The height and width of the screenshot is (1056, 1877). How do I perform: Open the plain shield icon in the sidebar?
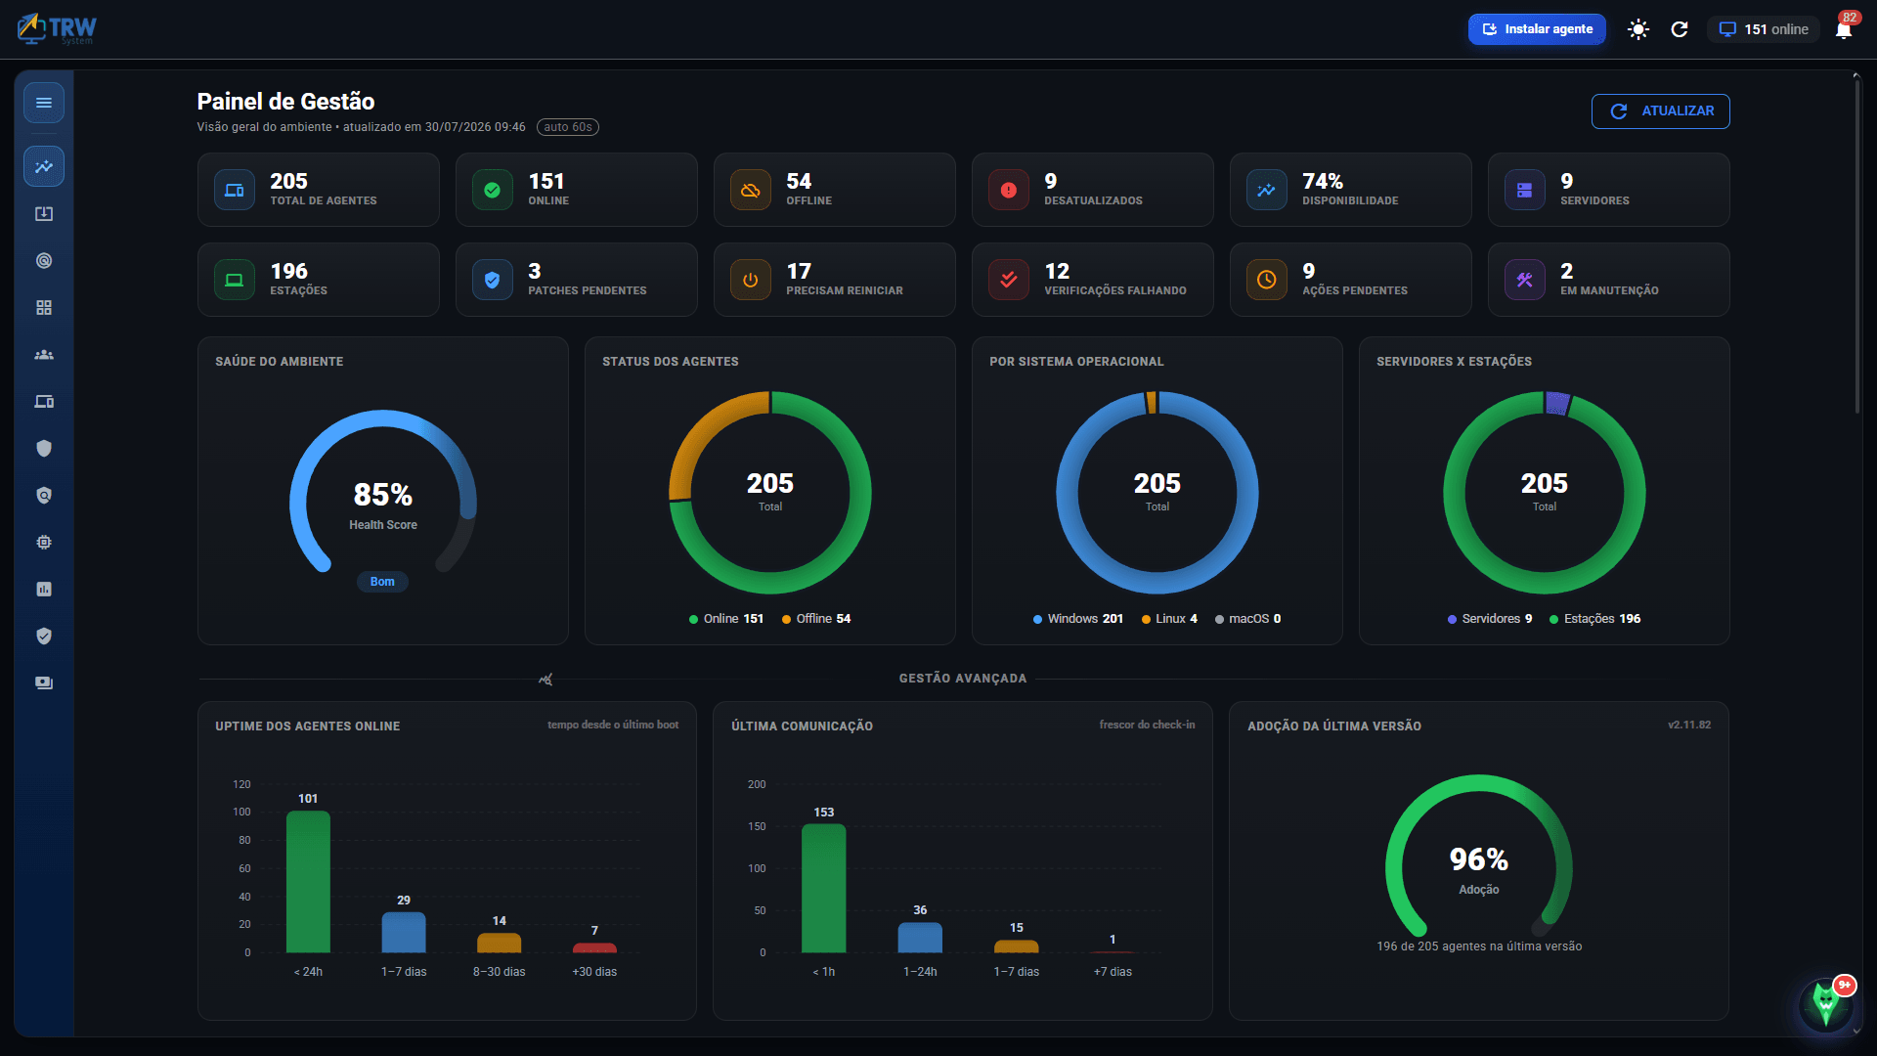(x=44, y=448)
